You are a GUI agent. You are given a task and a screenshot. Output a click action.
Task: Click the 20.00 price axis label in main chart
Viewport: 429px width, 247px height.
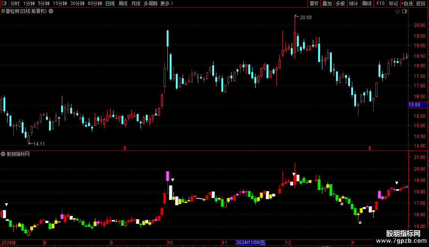420,25
